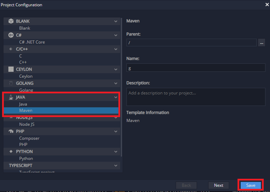Click the PYTHON category header label
The image size is (270, 192).
[24, 152]
